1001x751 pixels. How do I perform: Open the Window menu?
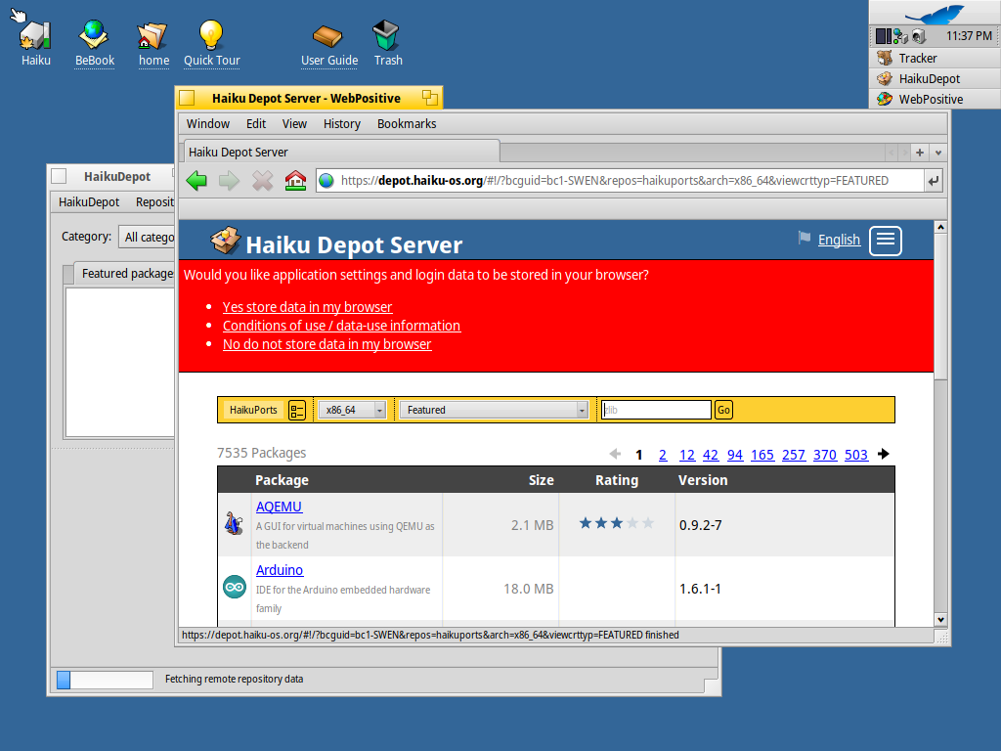coord(207,124)
